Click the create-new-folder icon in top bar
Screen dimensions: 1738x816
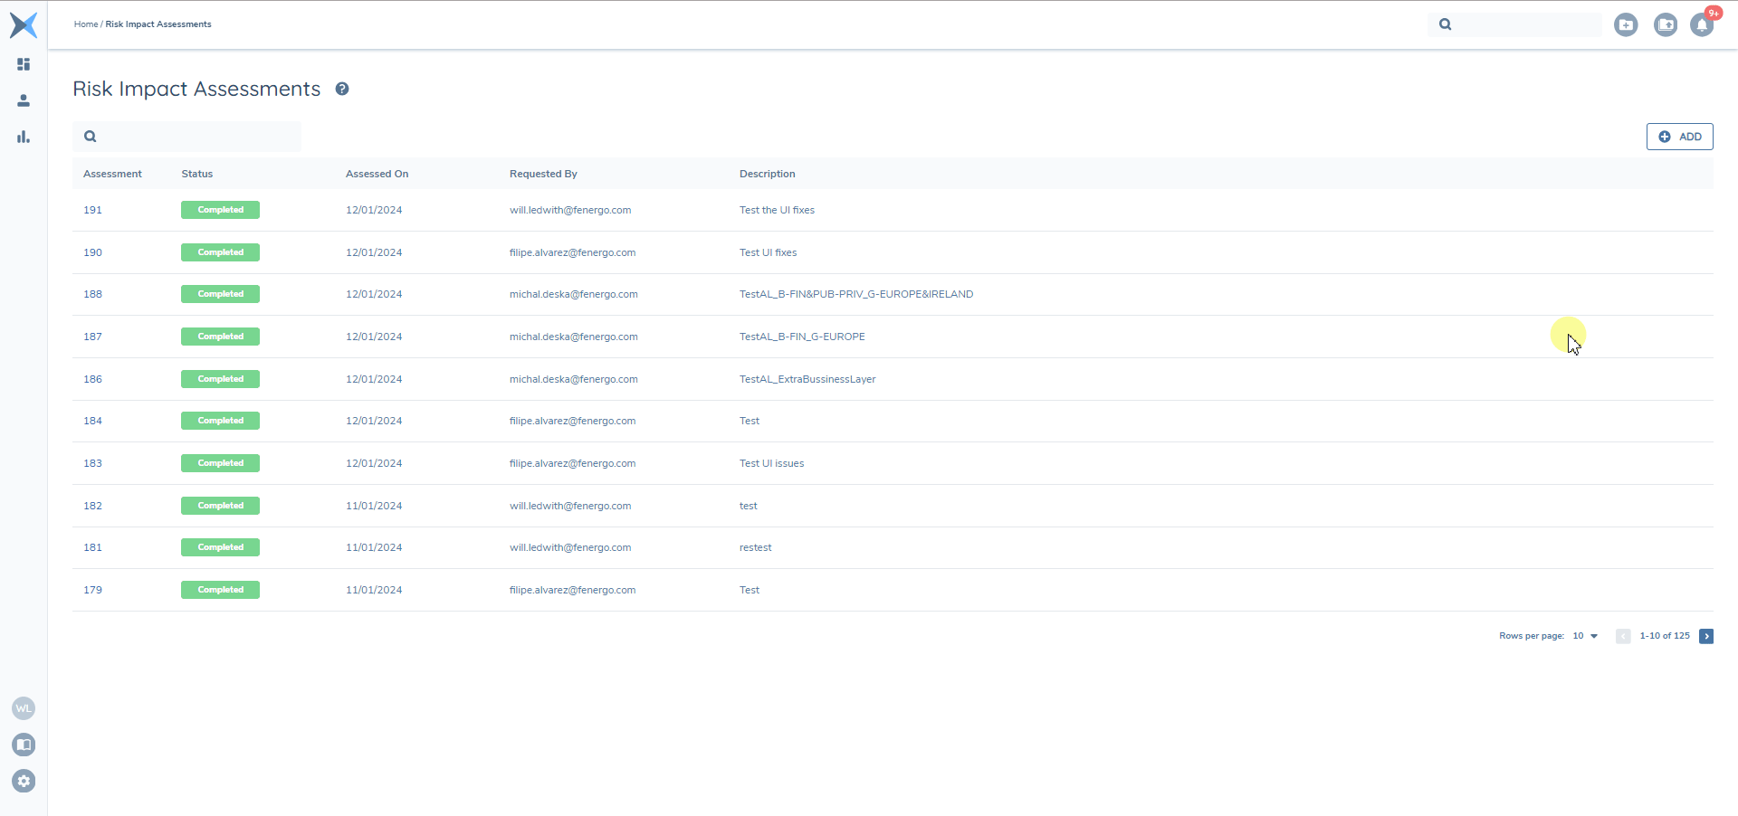point(1626,24)
